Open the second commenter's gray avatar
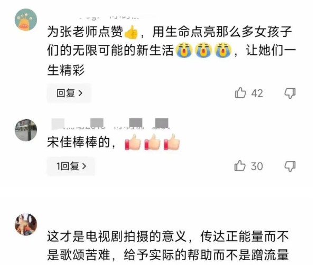This screenshot has height=265, width=317. click(x=26, y=130)
